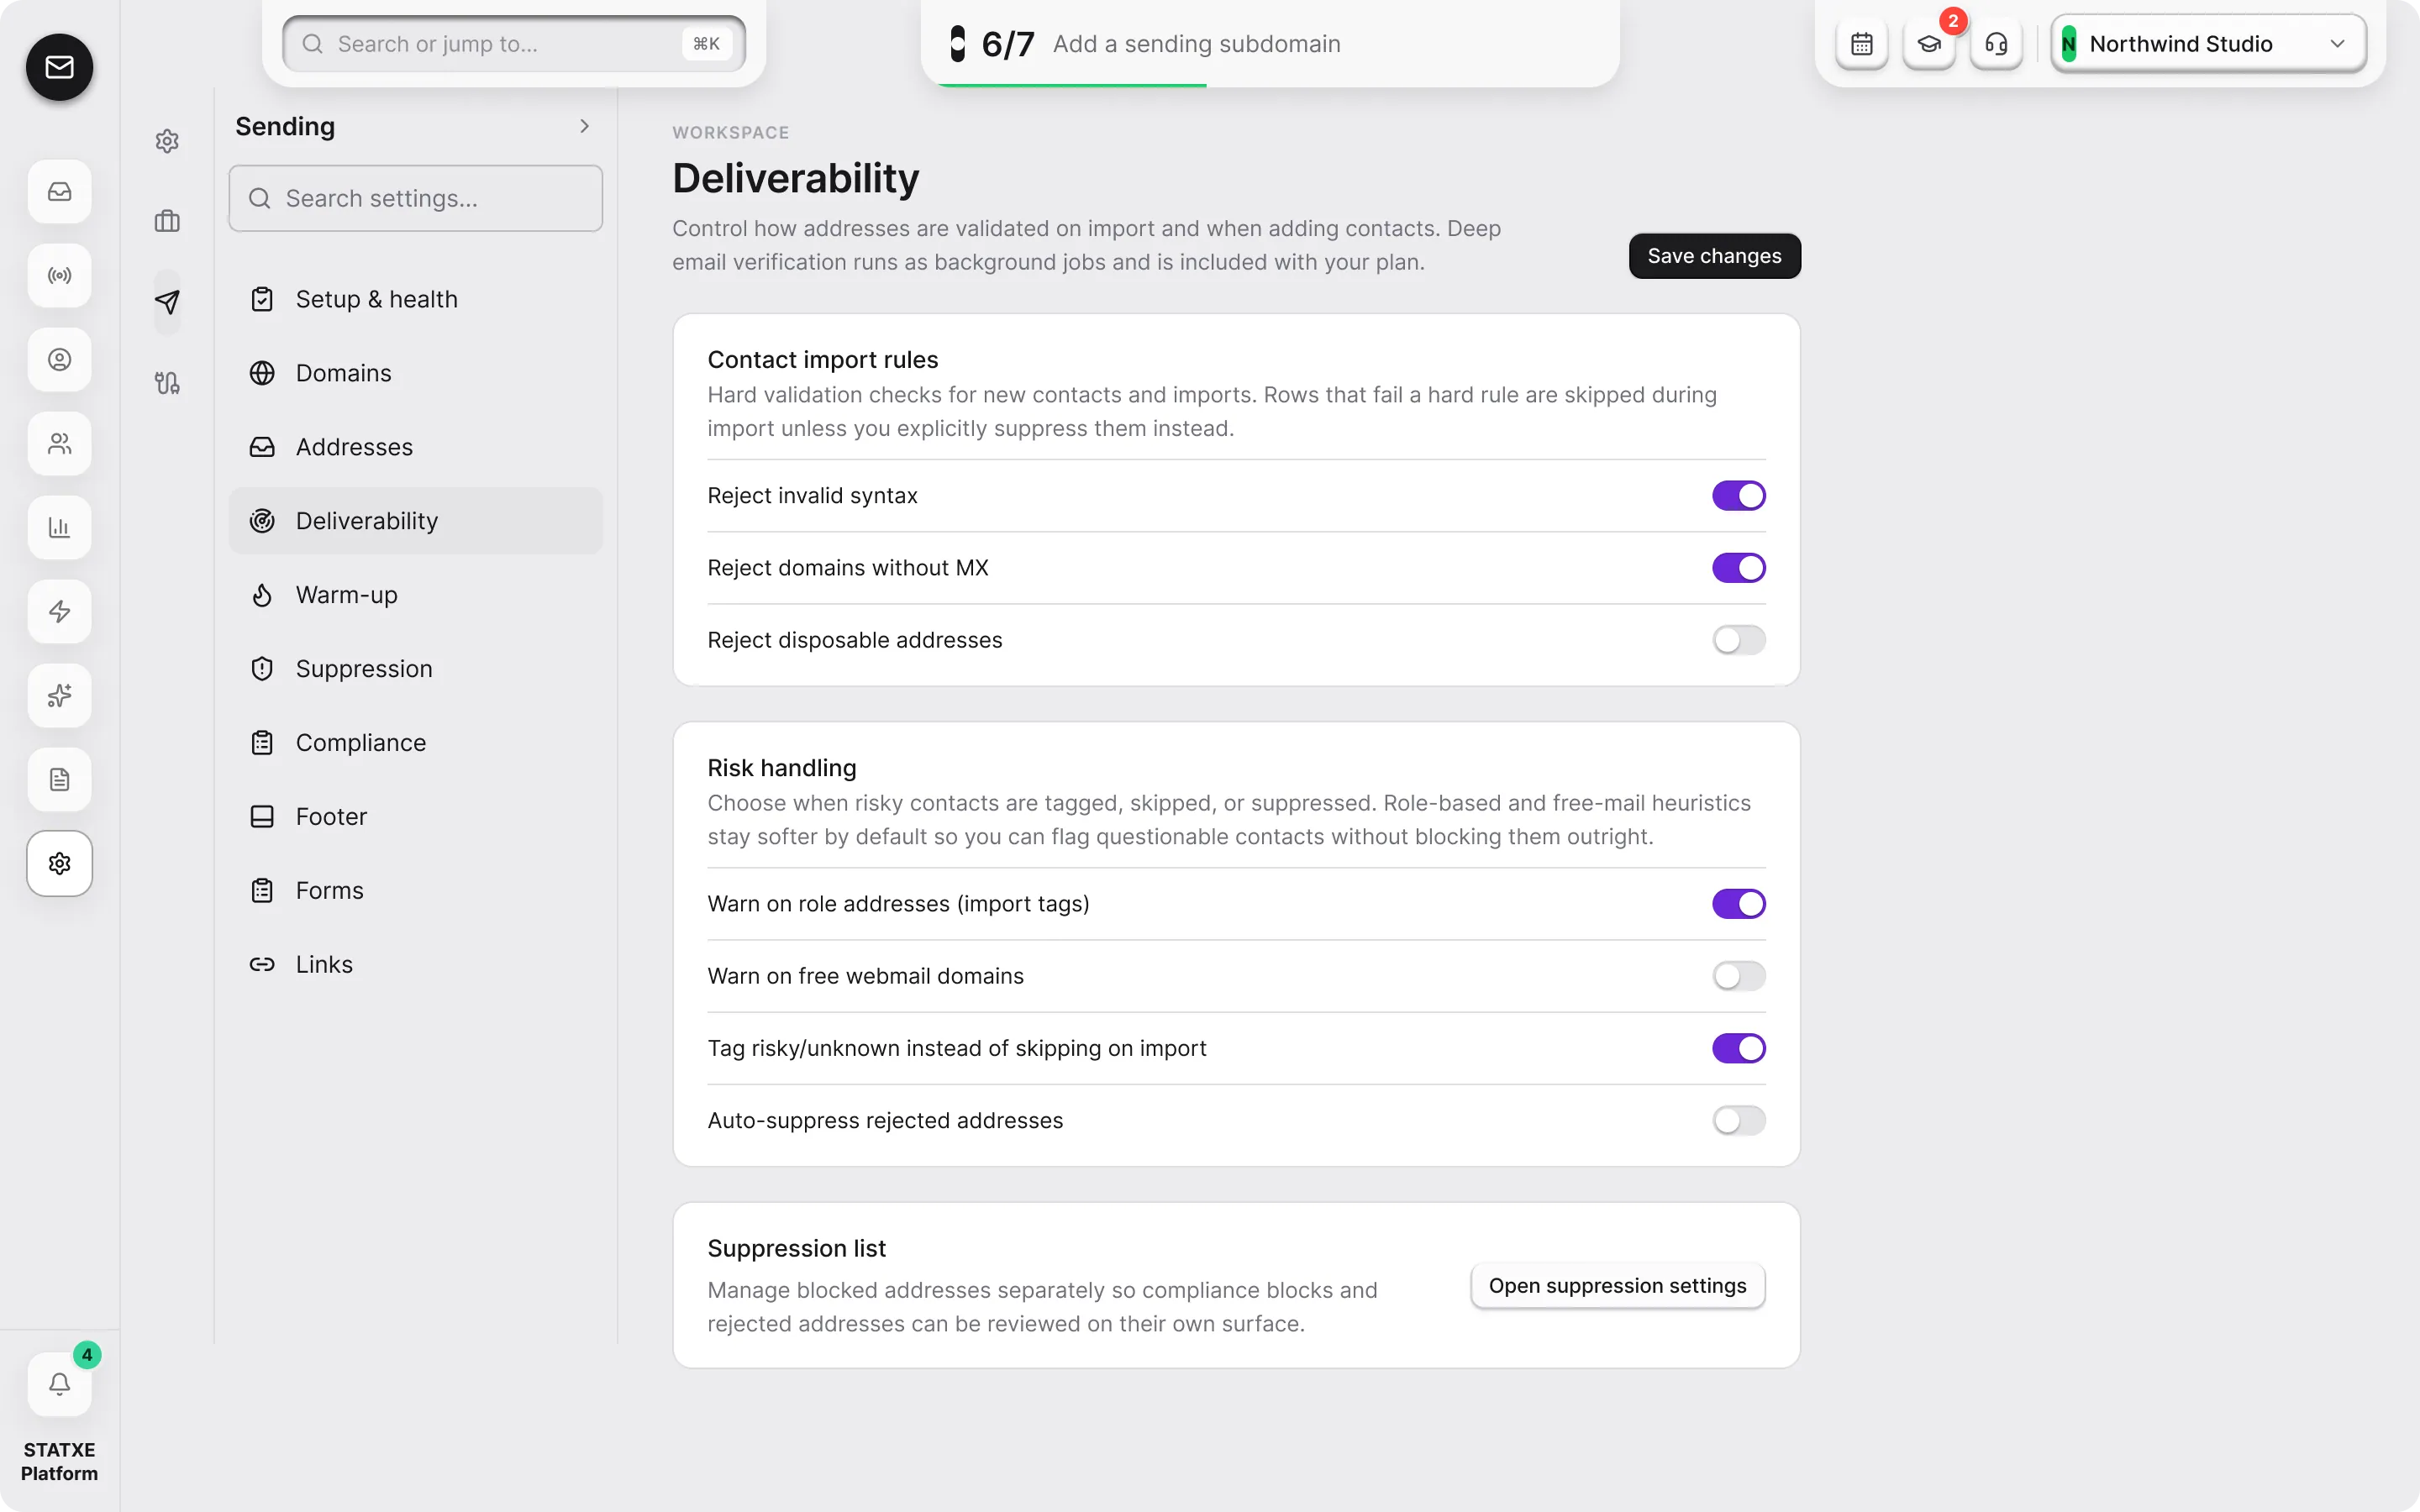Open the bar chart analytics icon
The width and height of the screenshot is (2420, 1512).
point(59,527)
